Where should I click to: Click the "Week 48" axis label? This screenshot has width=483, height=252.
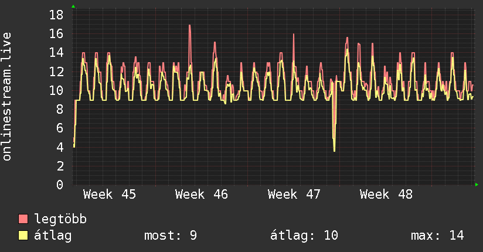(386, 195)
